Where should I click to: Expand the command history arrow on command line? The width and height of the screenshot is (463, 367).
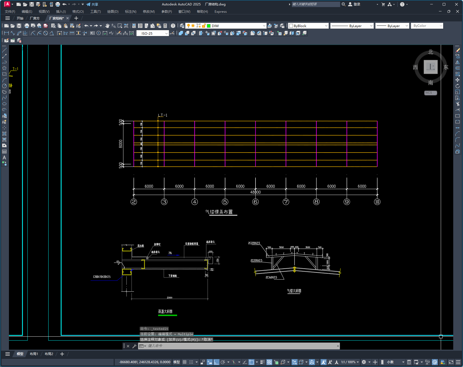pos(338,346)
